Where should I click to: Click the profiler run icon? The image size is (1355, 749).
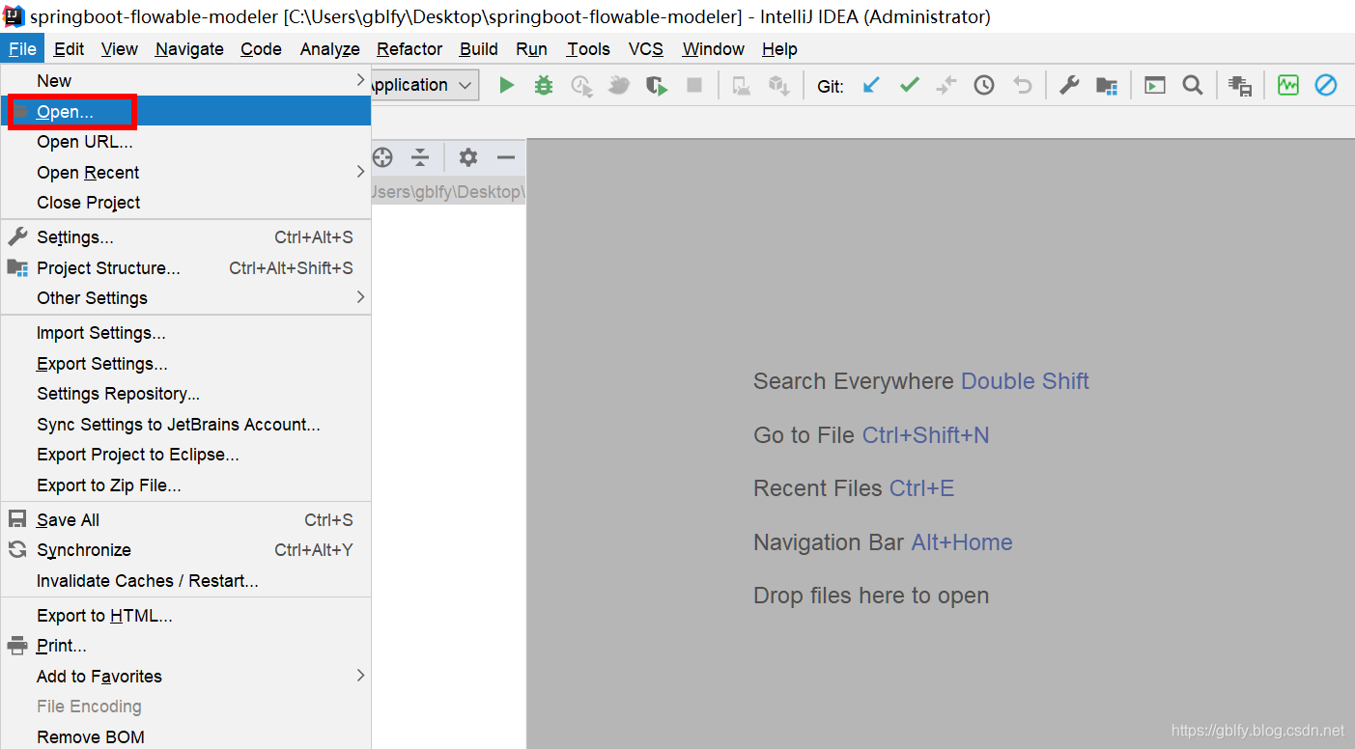[x=619, y=85]
